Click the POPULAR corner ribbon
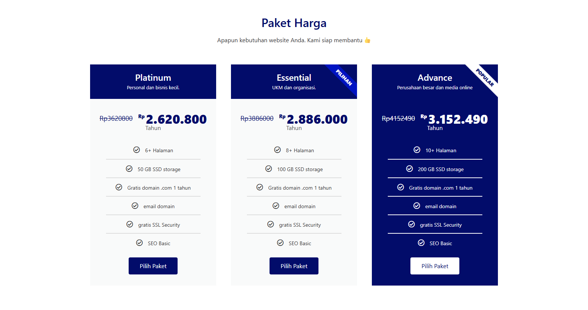Image resolution: width=588 pixels, height=310 pixels. (485, 77)
